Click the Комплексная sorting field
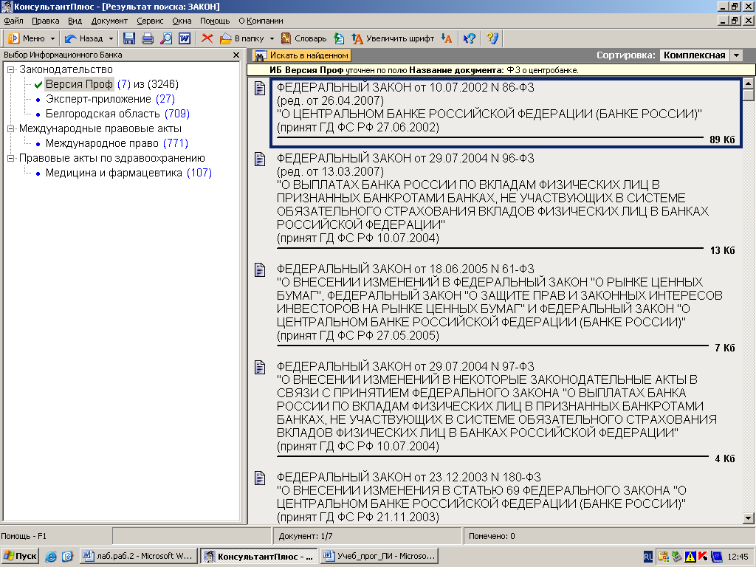The height and width of the screenshot is (567, 756). tap(694, 55)
